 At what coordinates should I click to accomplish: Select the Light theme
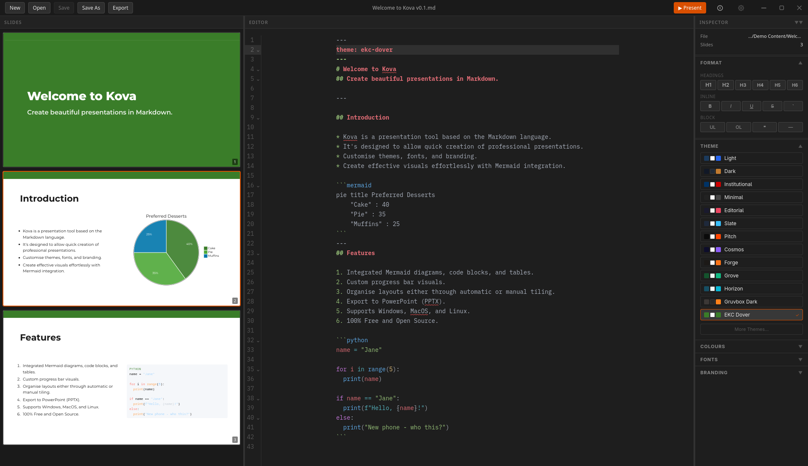[751, 158]
